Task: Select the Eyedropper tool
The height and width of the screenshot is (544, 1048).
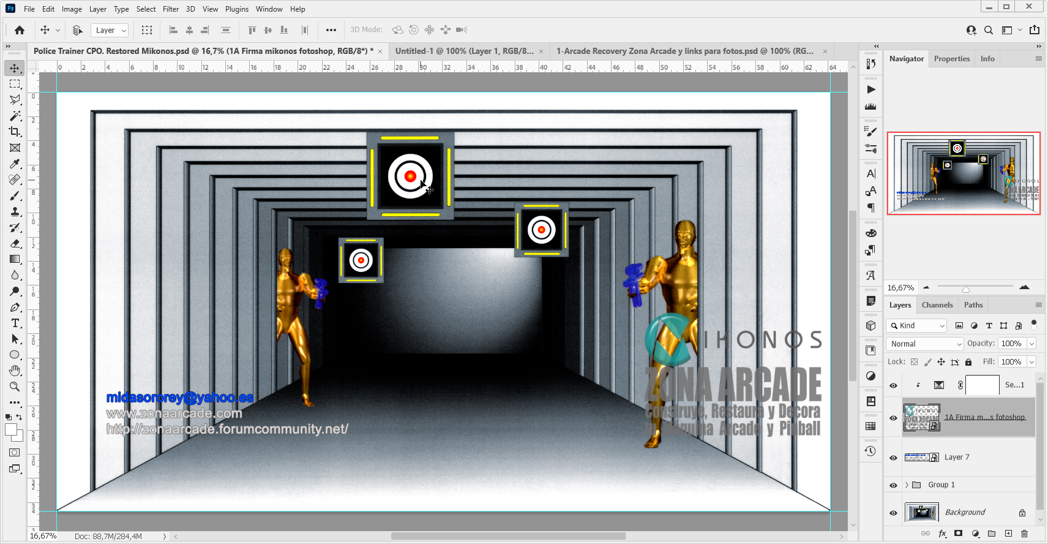Action: [15, 164]
